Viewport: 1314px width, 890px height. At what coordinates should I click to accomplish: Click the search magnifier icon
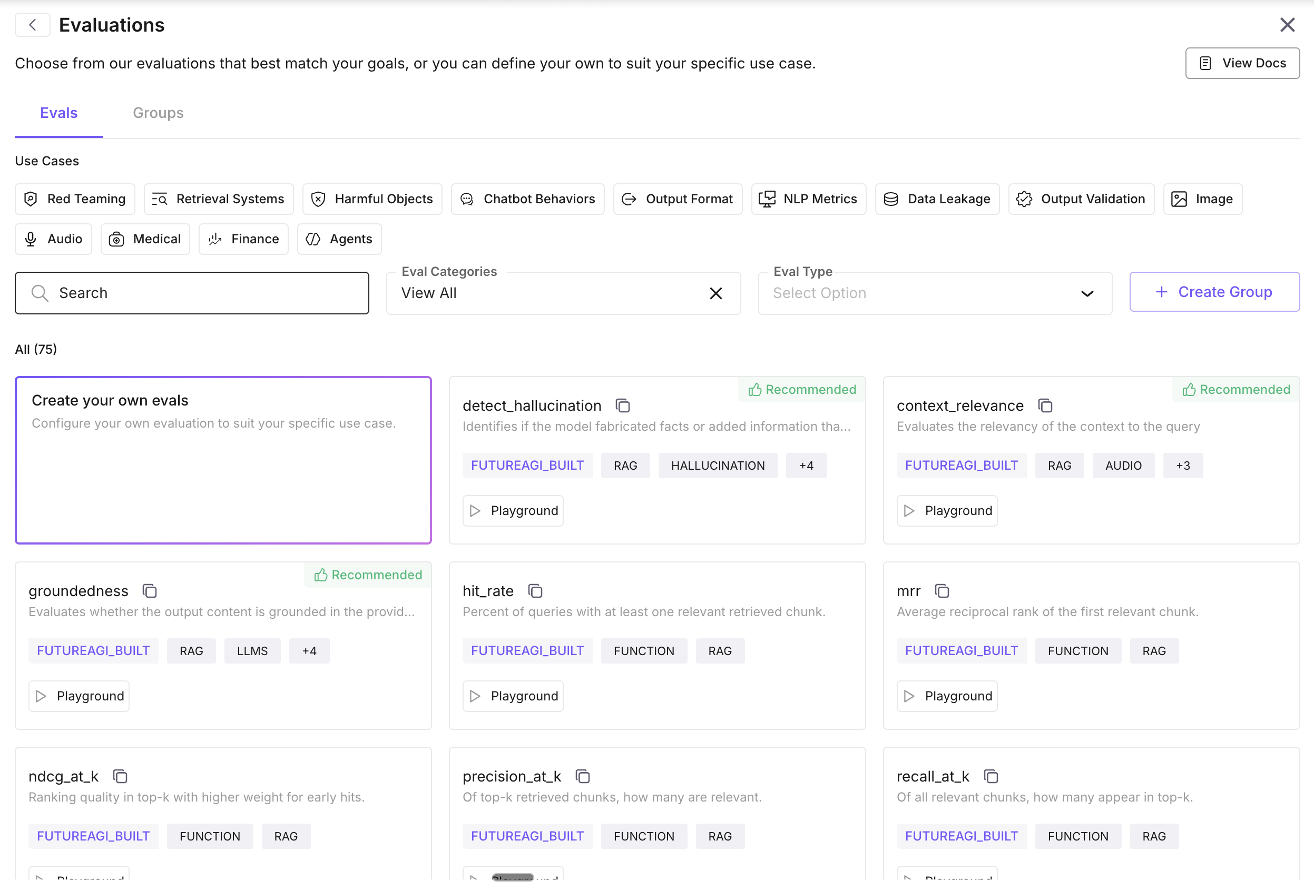click(x=40, y=293)
